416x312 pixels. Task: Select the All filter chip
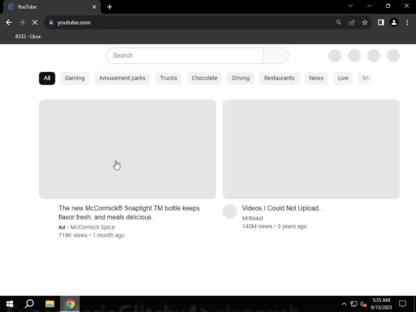[x=47, y=78]
